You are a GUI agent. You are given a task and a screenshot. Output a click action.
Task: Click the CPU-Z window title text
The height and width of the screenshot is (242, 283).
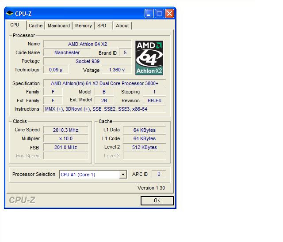(23, 14)
